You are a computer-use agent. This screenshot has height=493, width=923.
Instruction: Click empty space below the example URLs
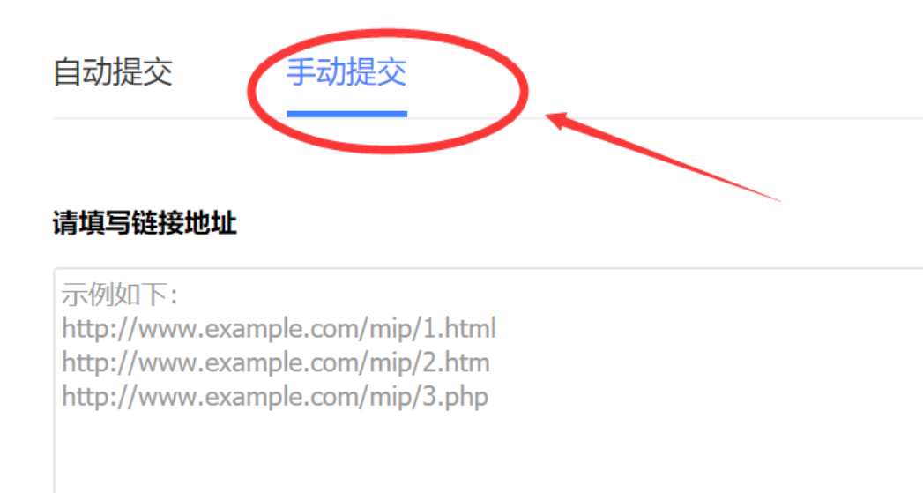point(354,453)
